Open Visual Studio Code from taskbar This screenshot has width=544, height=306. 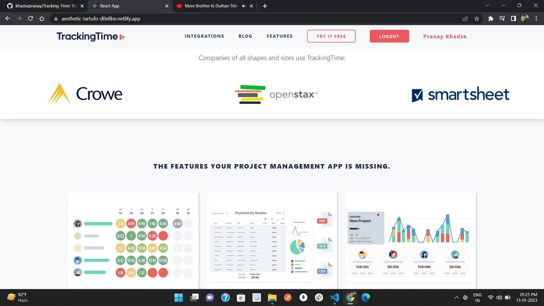click(x=334, y=297)
